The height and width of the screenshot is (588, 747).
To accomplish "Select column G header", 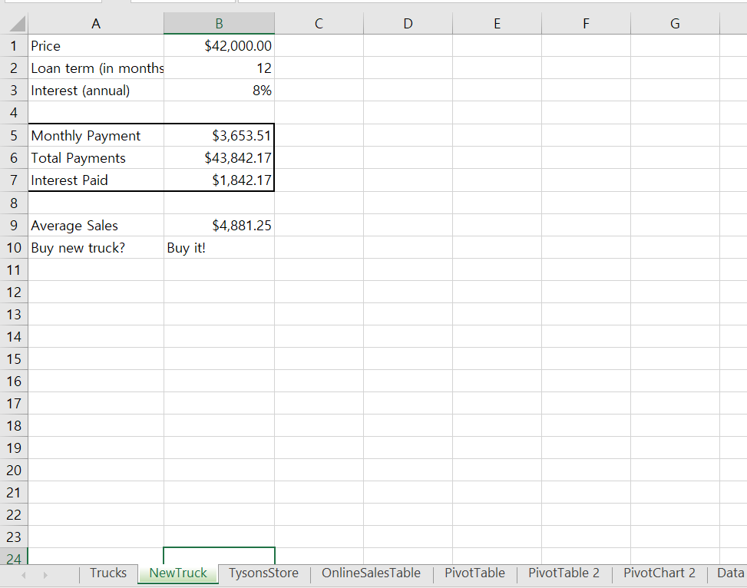I will [x=674, y=23].
